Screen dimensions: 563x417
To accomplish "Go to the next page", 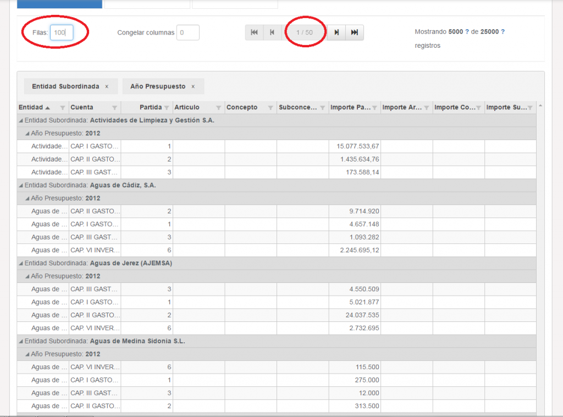I will pos(336,32).
